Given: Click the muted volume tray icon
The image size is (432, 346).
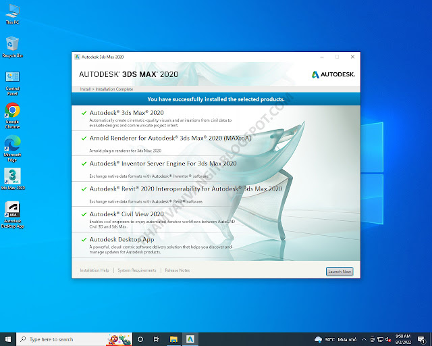Looking at the screenshot, I should pyautogui.click(x=389, y=339).
